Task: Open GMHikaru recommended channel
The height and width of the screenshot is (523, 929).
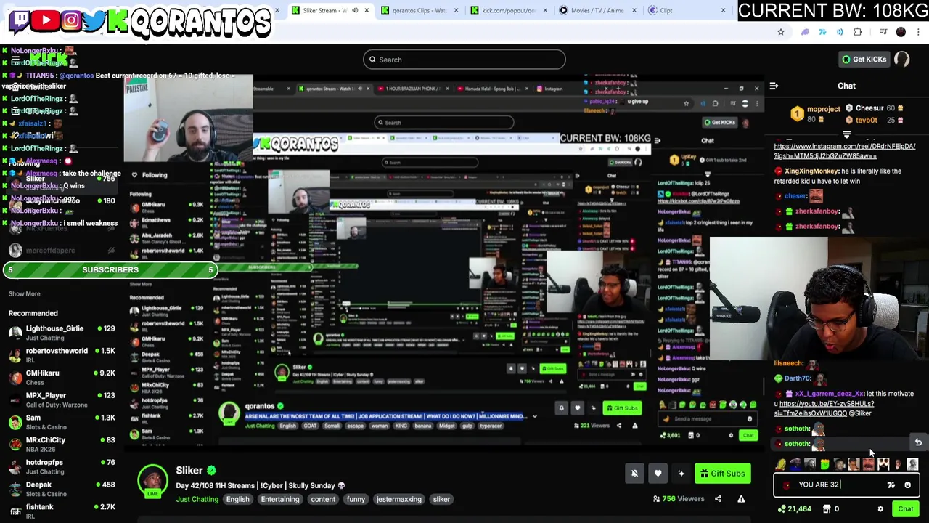Action: (x=62, y=378)
